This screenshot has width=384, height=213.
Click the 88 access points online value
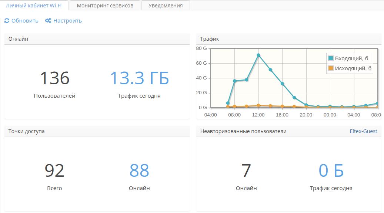[139, 170]
